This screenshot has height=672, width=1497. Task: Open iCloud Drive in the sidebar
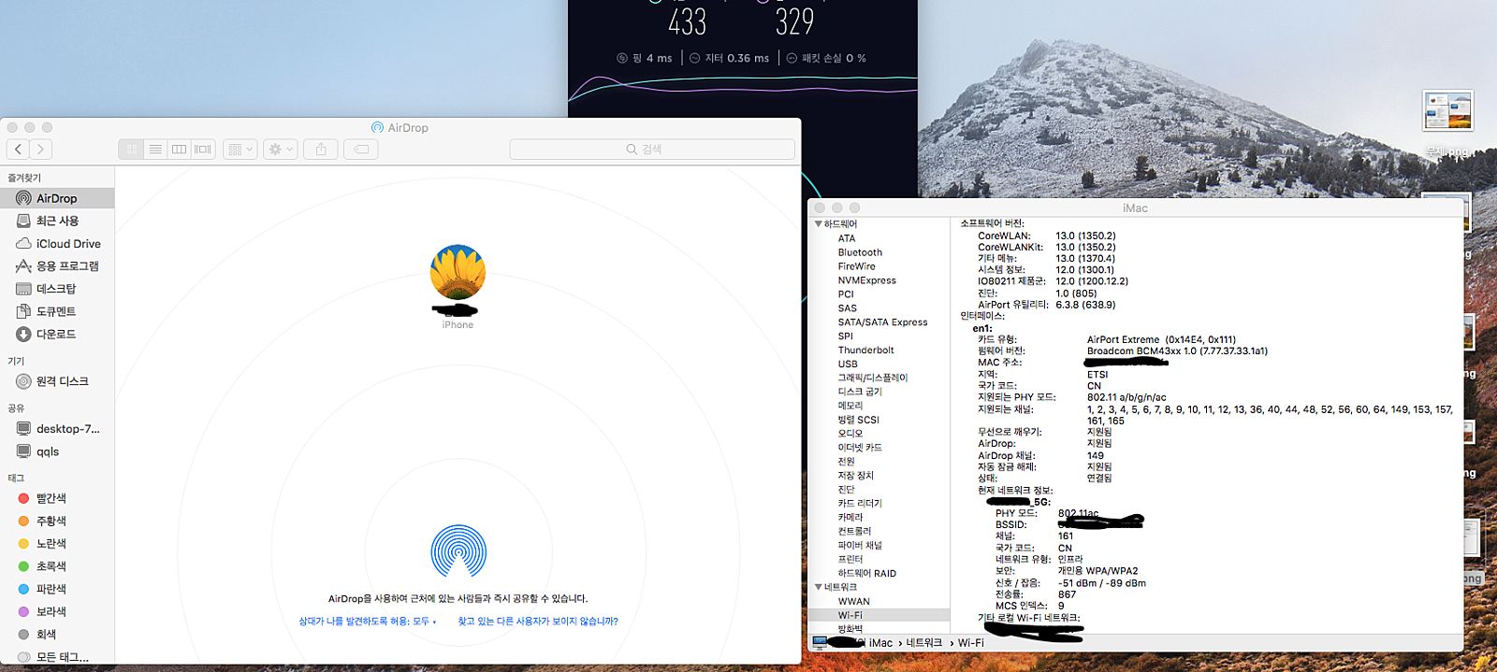57,243
